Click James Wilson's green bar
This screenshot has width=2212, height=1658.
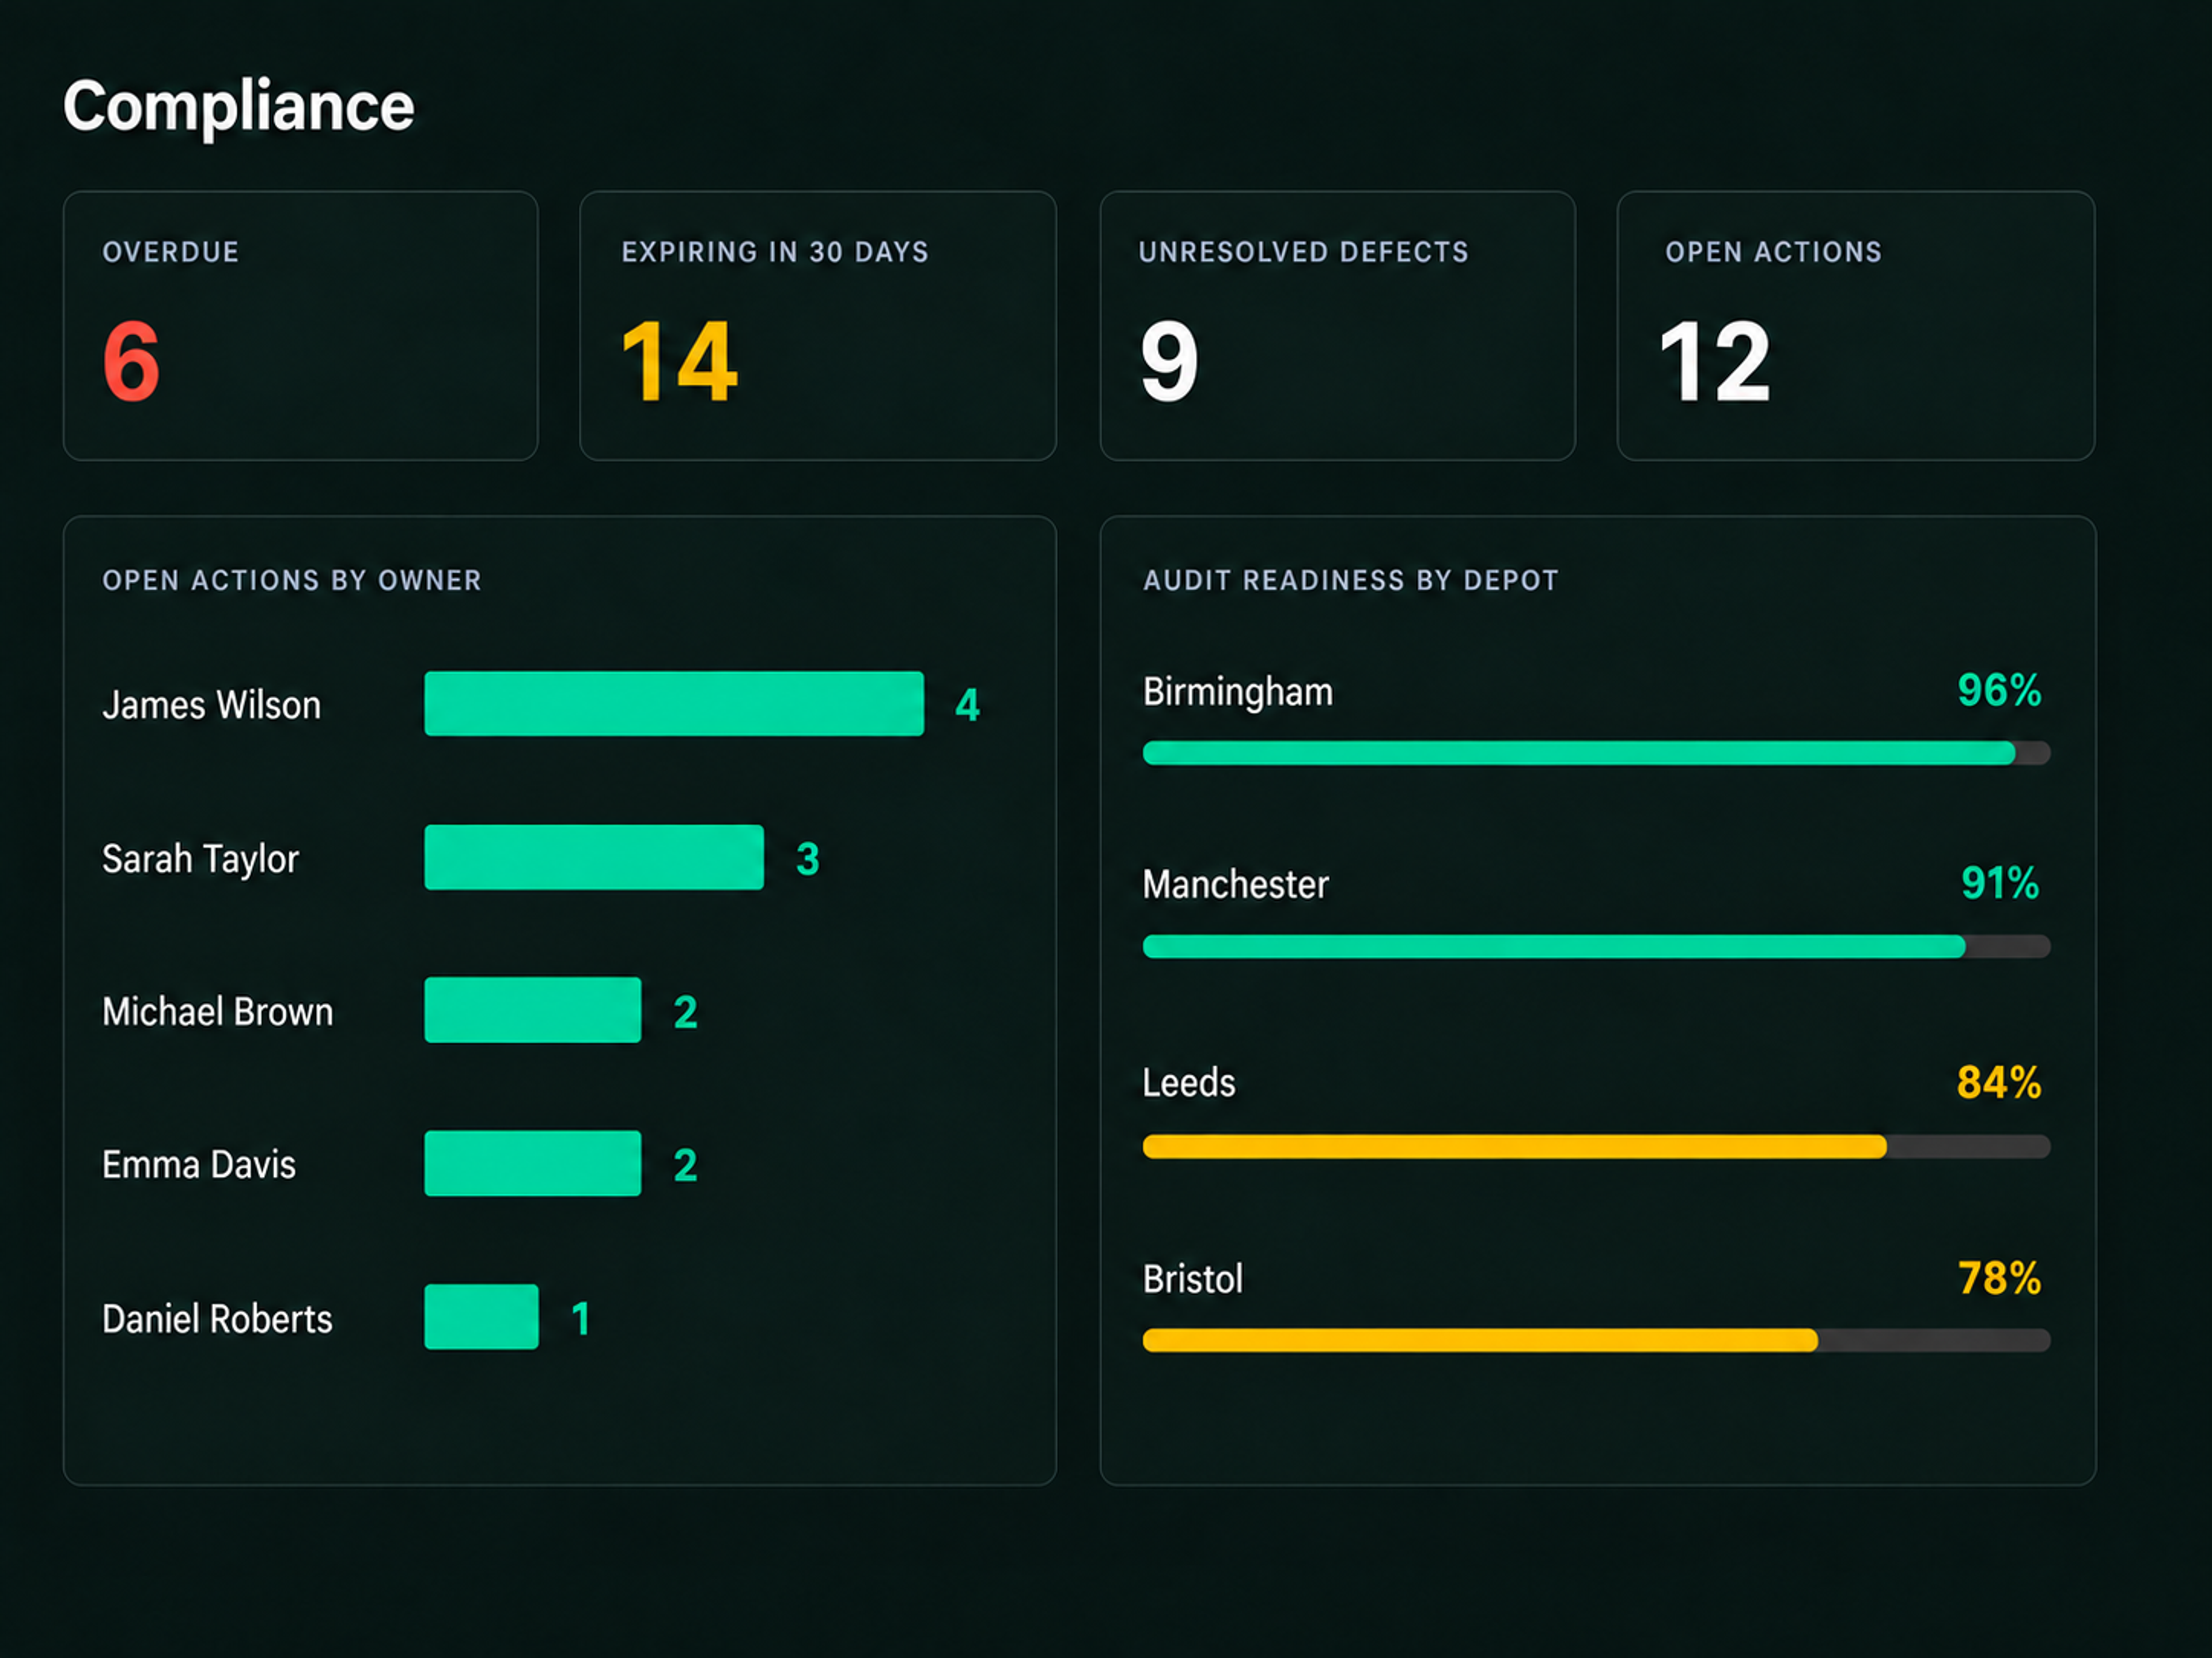tap(674, 703)
